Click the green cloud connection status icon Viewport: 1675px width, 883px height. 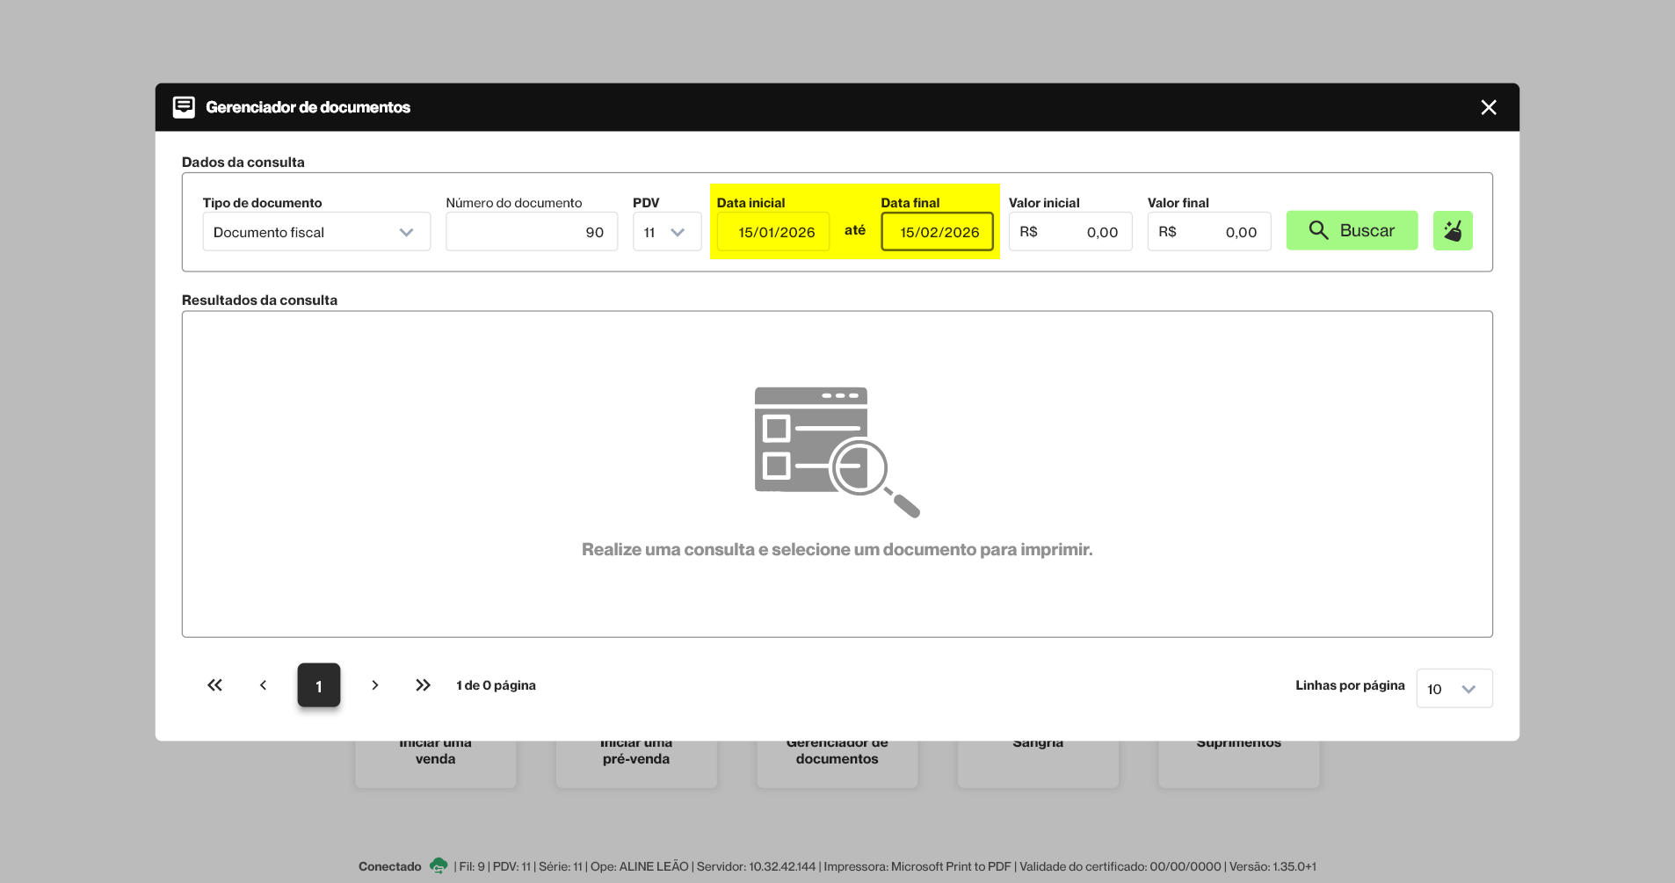click(438, 866)
